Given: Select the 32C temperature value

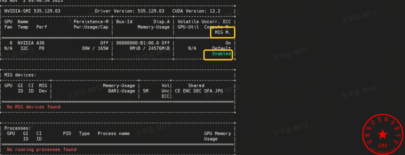Looking at the screenshot, I should tap(24, 48).
